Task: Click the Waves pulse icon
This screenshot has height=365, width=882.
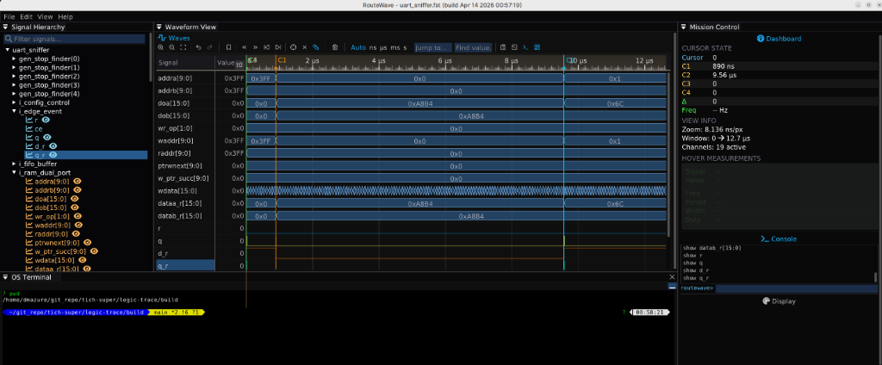Action: coord(161,38)
